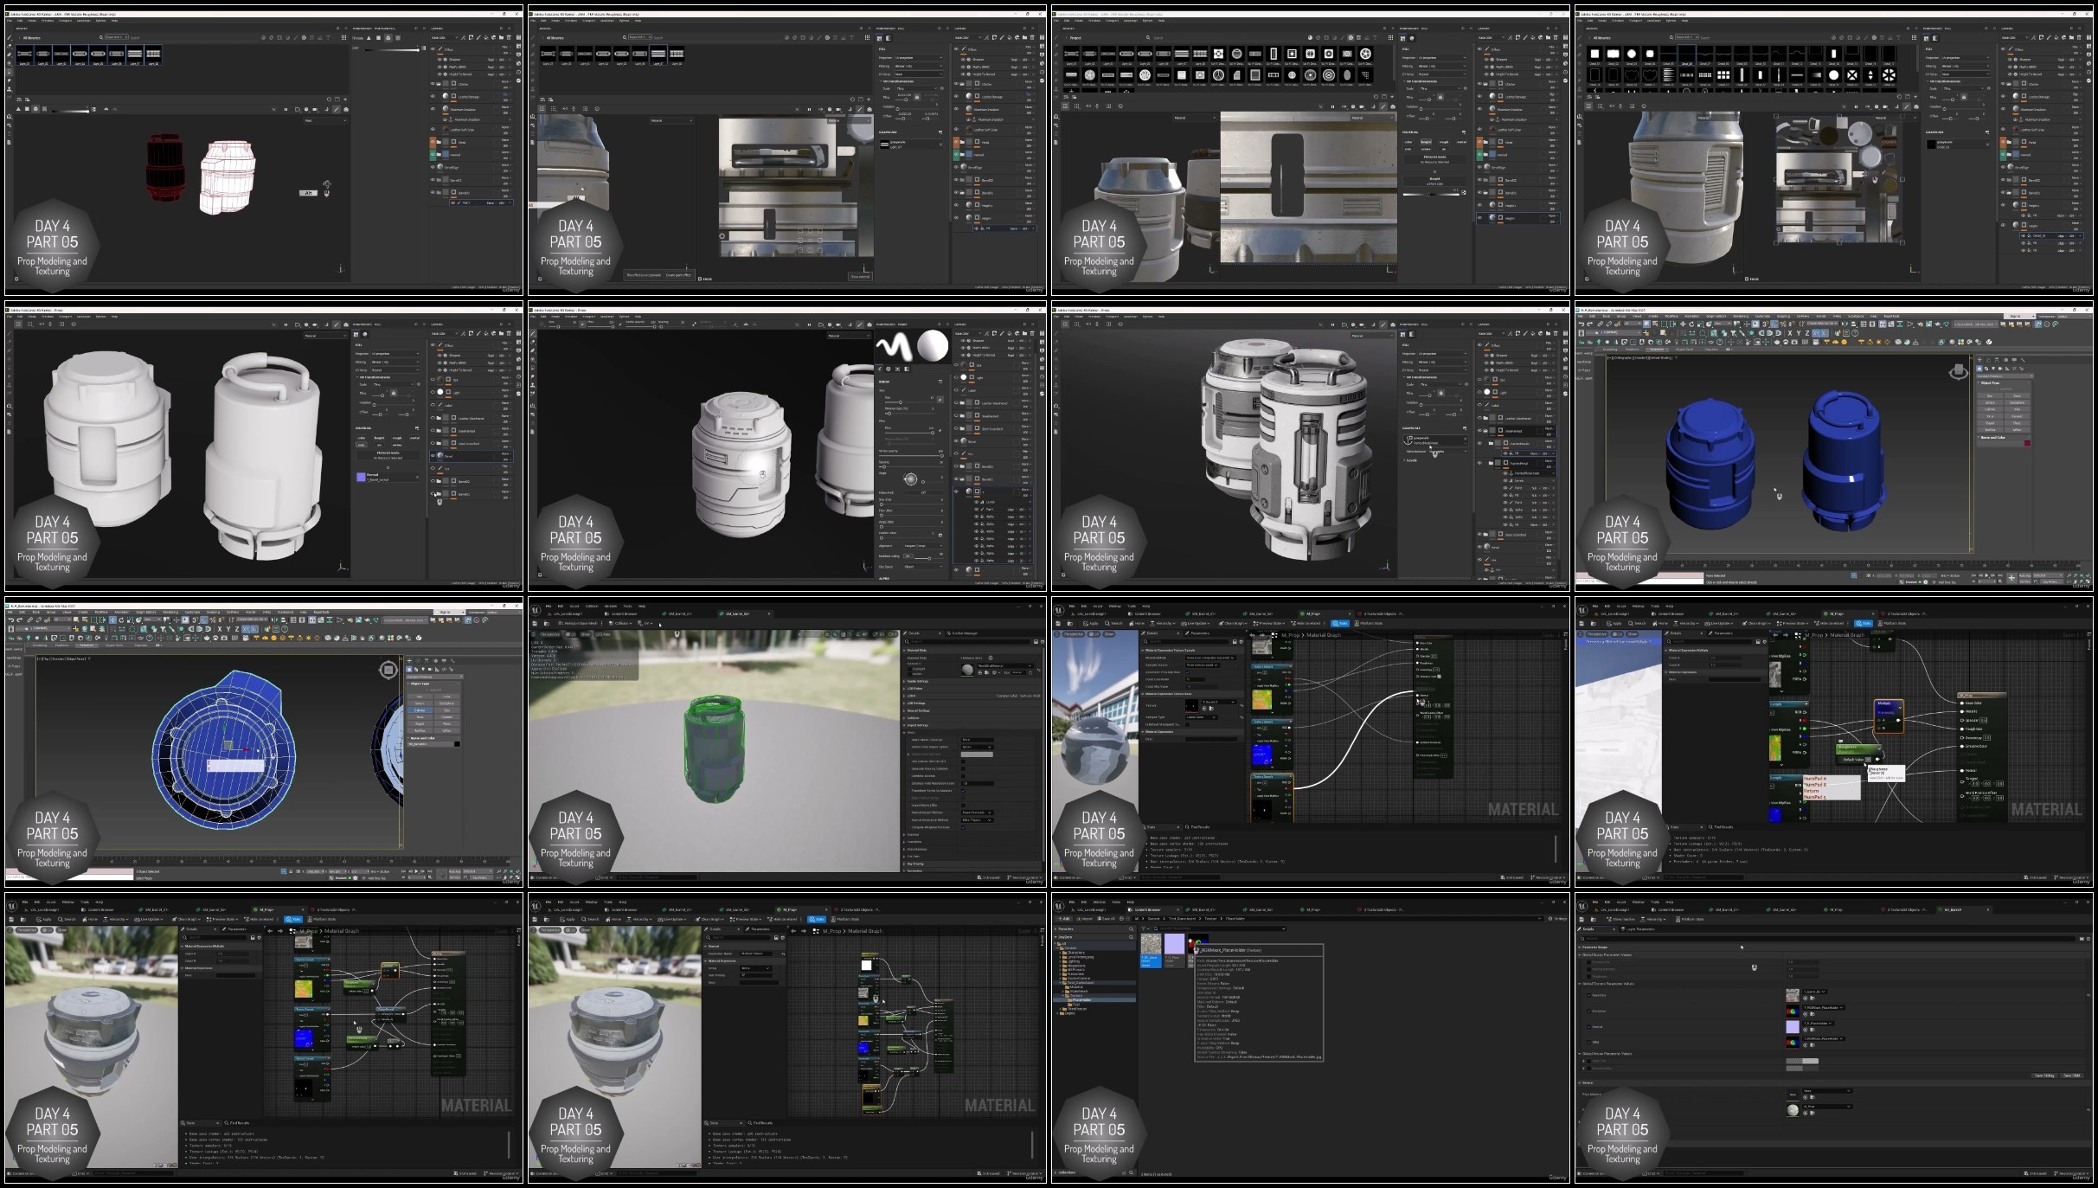Open the UV projection dropdown in the textured barrel frame
The height and width of the screenshot is (1188, 2098).
[x=1443, y=354]
